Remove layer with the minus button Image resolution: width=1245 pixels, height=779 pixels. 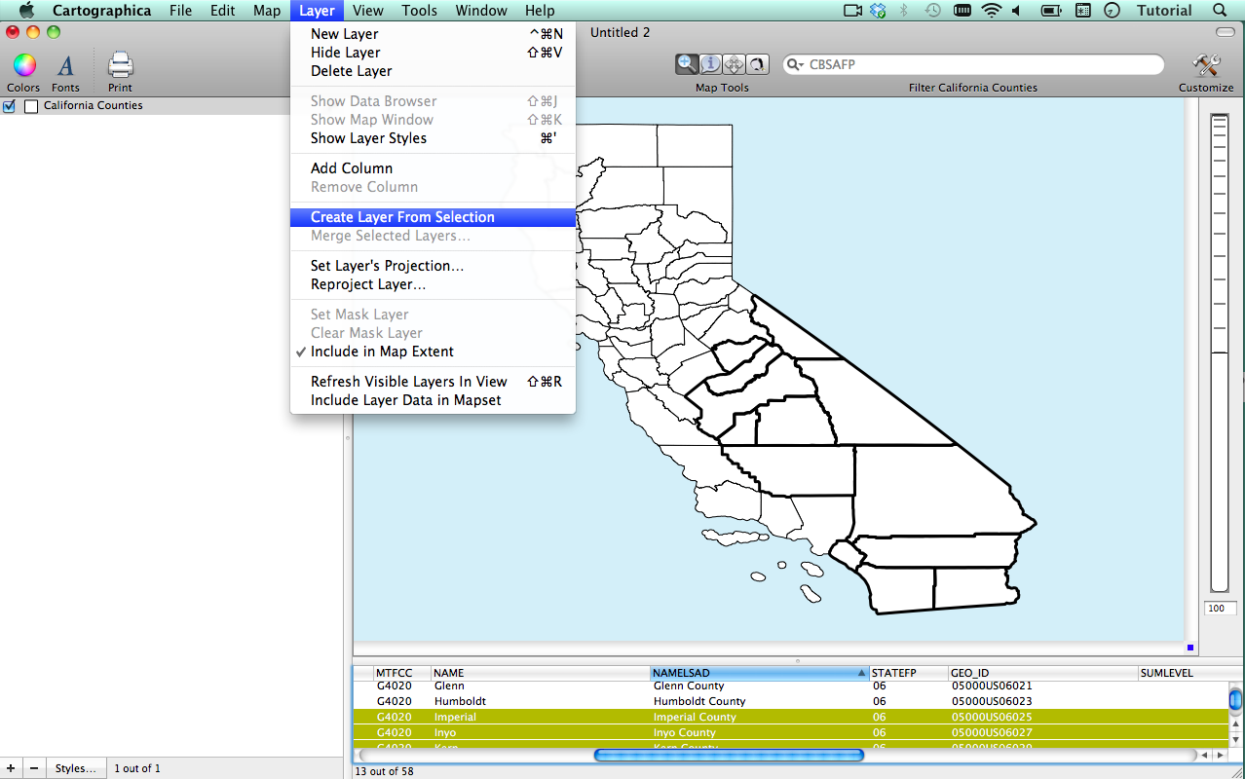(x=33, y=768)
